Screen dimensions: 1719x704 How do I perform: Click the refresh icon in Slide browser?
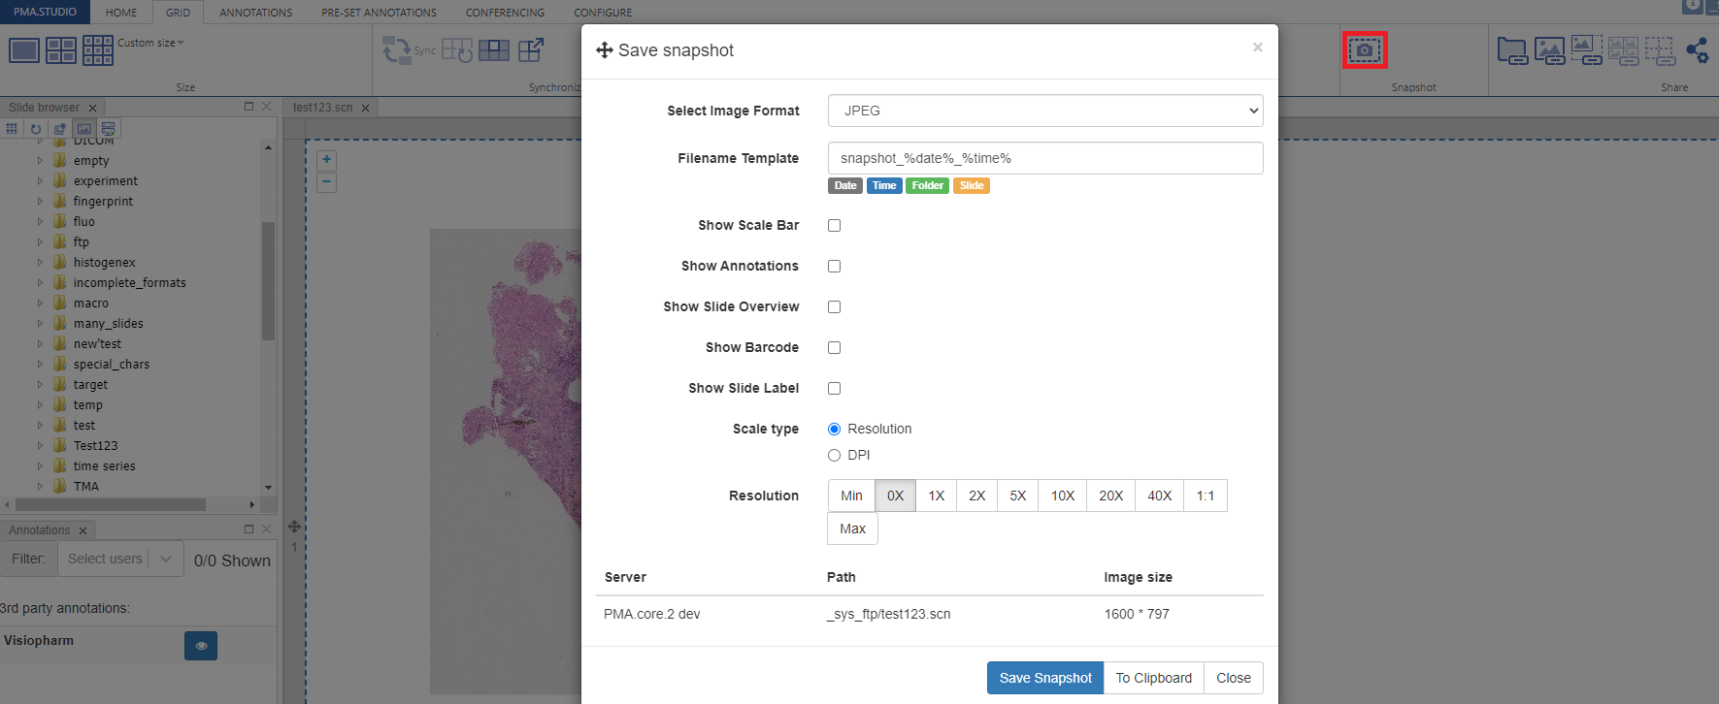36,129
